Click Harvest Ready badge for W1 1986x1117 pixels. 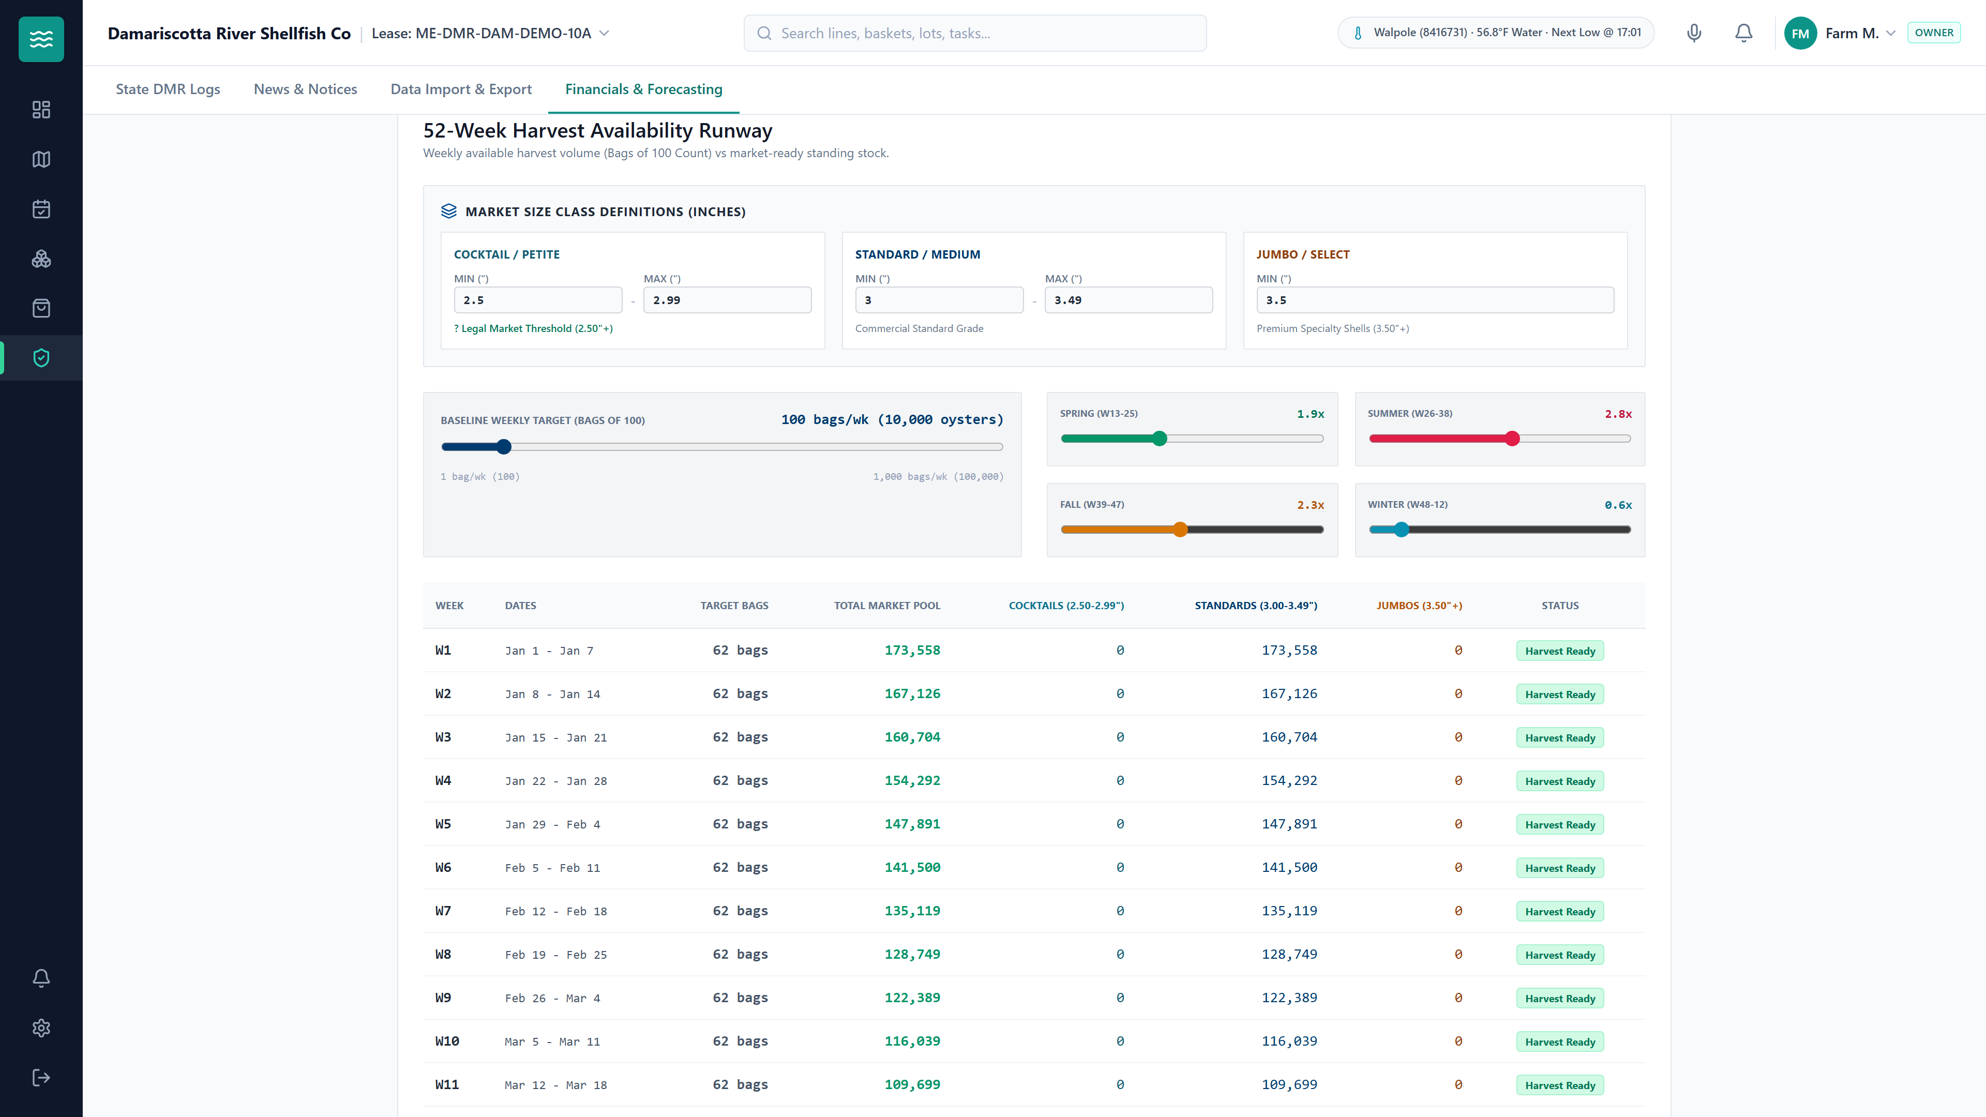pyautogui.click(x=1560, y=651)
